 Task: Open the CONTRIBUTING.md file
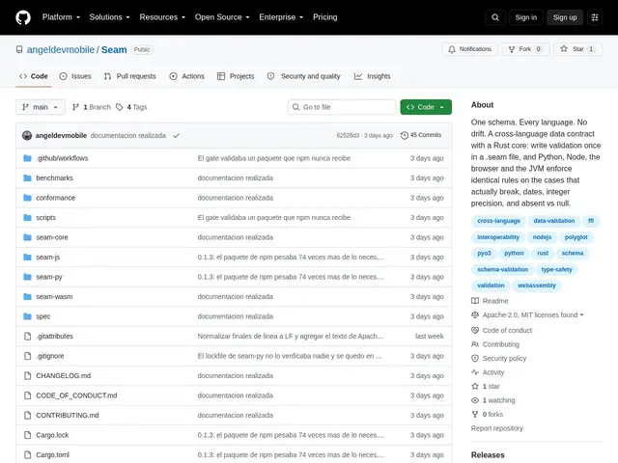tap(68, 416)
